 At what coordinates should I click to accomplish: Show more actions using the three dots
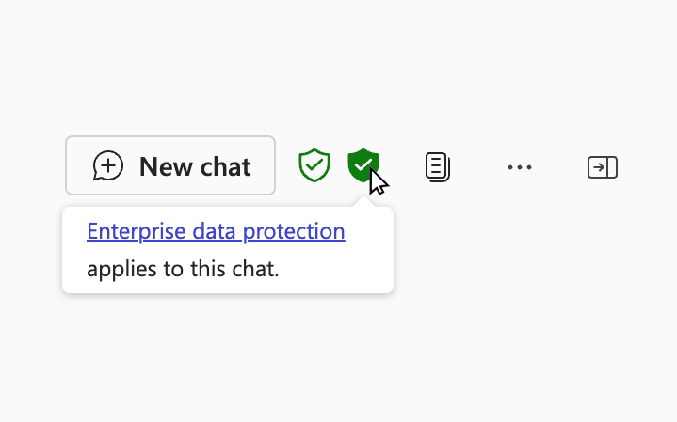(x=520, y=167)
